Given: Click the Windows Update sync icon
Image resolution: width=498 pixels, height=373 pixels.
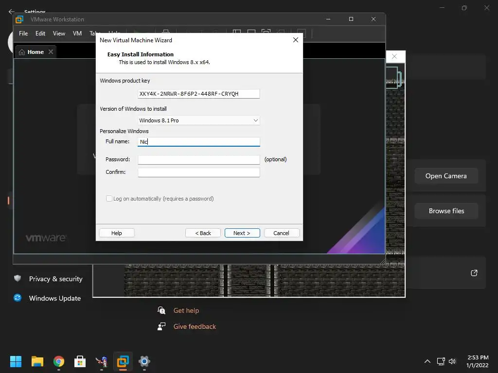Looking at the screenshot, I should [18, 298].
